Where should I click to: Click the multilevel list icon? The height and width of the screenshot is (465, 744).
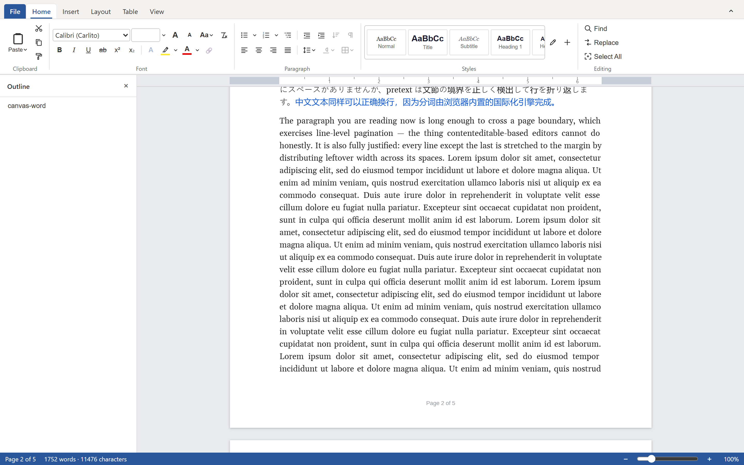288,35
